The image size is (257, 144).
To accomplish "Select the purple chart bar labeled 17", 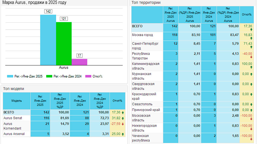I will pos(79,62).
